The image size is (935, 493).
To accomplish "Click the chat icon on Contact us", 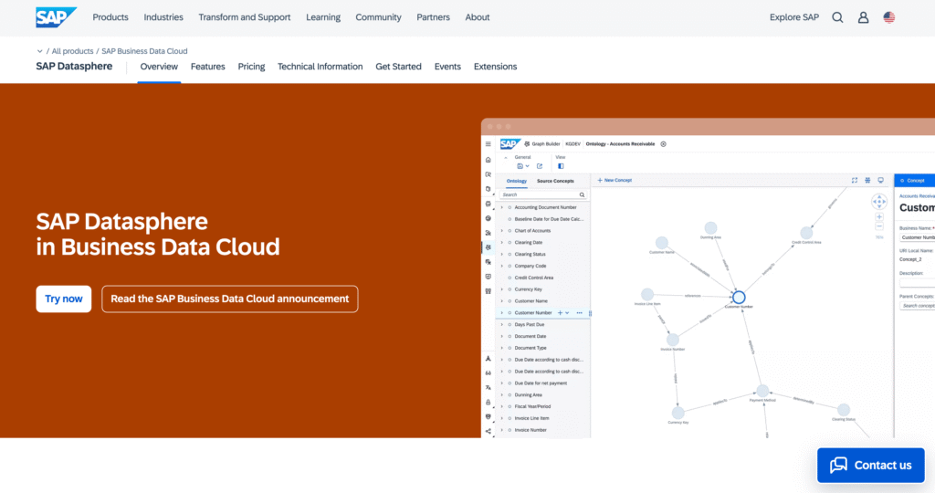I will click(x=838, y=465).
